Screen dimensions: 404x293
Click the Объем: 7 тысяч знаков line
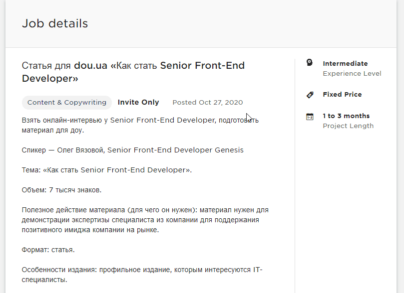(61, 190)
